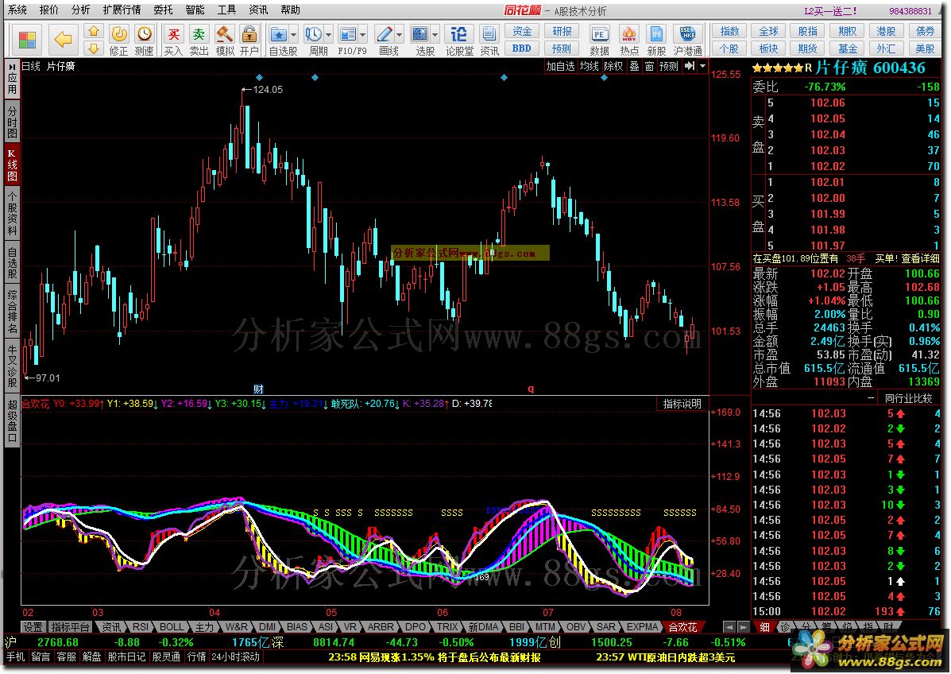Viewport: 951px width, 674px height.
Task: Toggle 除权 ex-rights adjustment
Action: pos(613,65)
